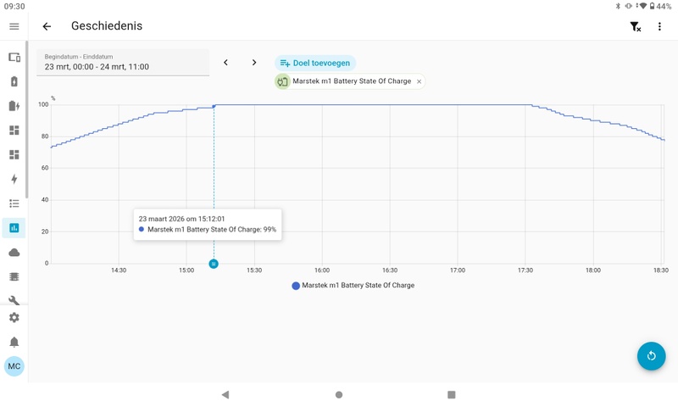This screenshot has width=678, height=407.
Task: Click the round time marker on the x-axis
Action: pos(214,264)
